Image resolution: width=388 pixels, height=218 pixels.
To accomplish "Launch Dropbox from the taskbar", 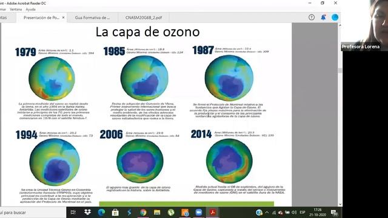I will 87,213.
